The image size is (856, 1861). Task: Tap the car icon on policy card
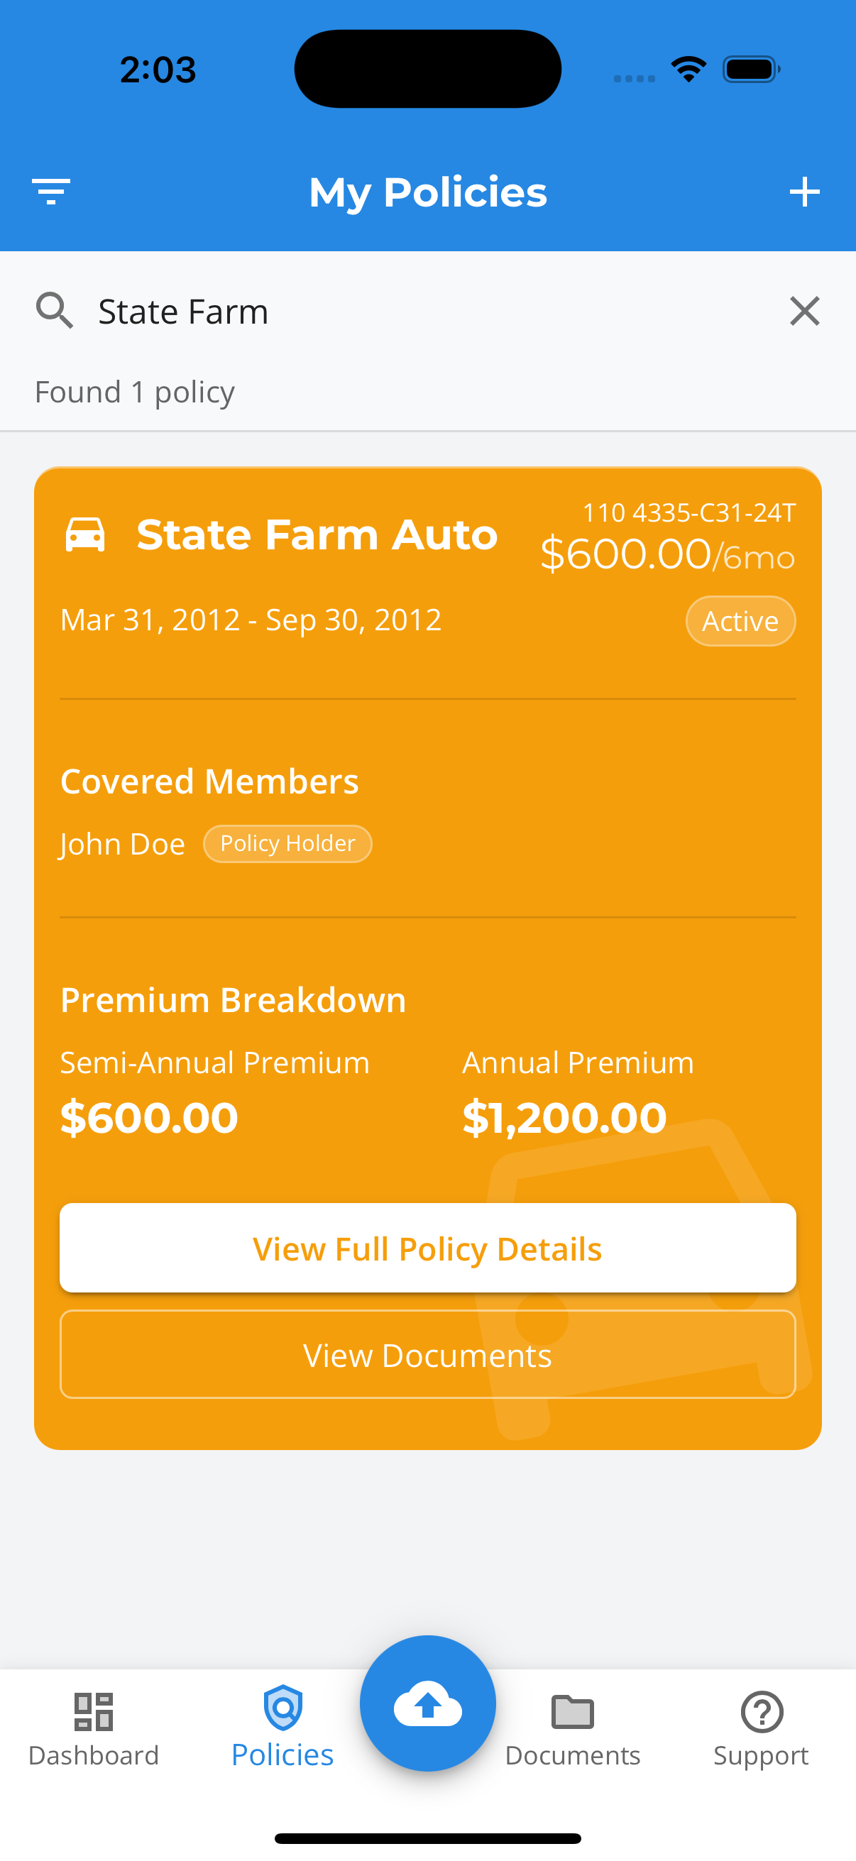pyautogui.click(x=85, y=534)
